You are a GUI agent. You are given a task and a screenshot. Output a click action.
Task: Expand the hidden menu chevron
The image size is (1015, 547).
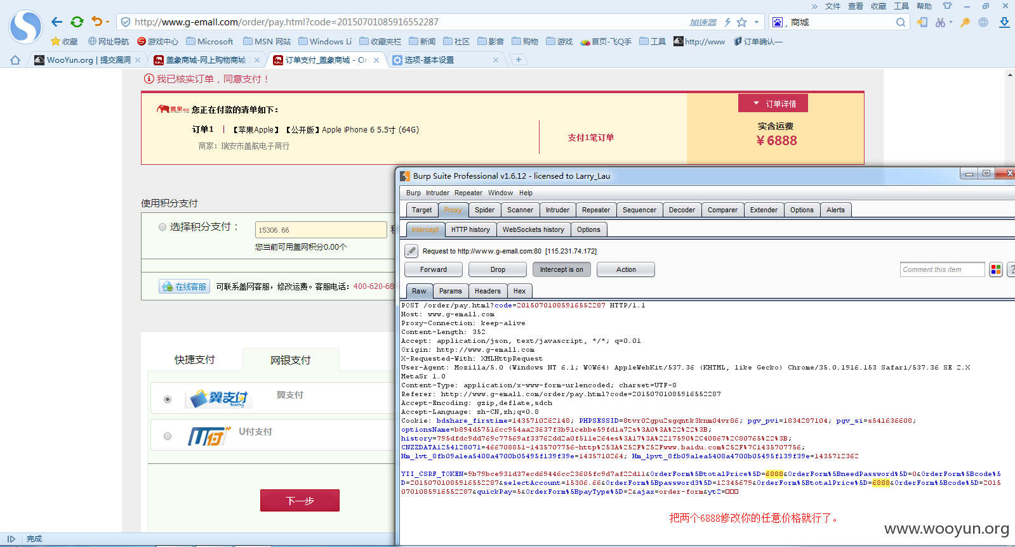click(814, 6)
